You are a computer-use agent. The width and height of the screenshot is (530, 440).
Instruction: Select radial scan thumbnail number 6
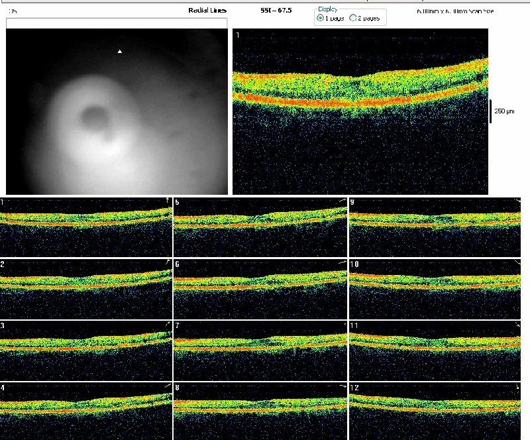tap(260, 289)
